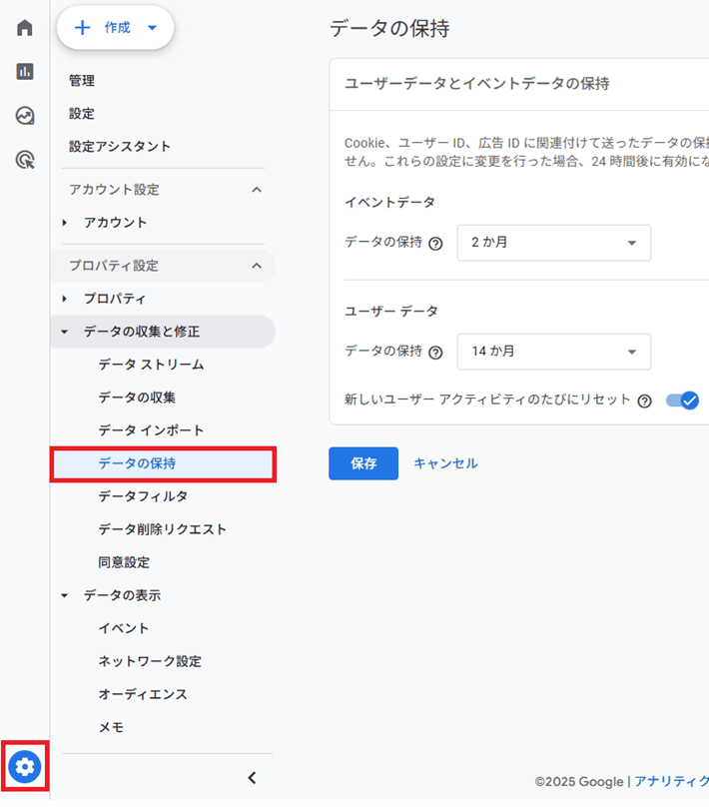Click the キャンセル link
The image size is (709, 808).
pyautogui.click(x=445, y=463)
